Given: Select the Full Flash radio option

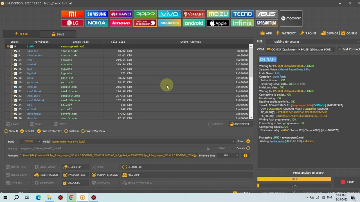Looking at the screenshot, I should pos(66,131).
